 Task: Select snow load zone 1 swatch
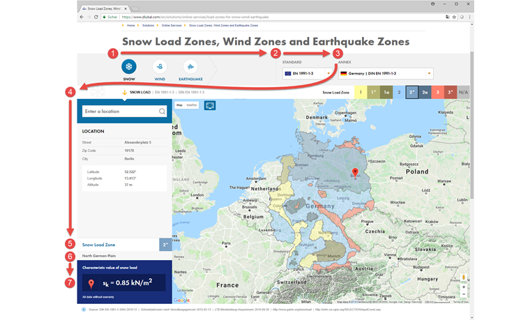(361, 92)
